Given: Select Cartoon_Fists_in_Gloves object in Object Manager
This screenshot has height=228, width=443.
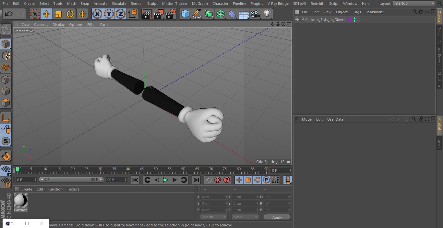Looking at the screenshot, I should click(325, 20).
